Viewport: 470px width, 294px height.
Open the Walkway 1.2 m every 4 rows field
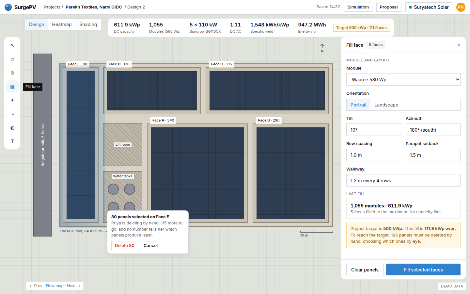403,180
